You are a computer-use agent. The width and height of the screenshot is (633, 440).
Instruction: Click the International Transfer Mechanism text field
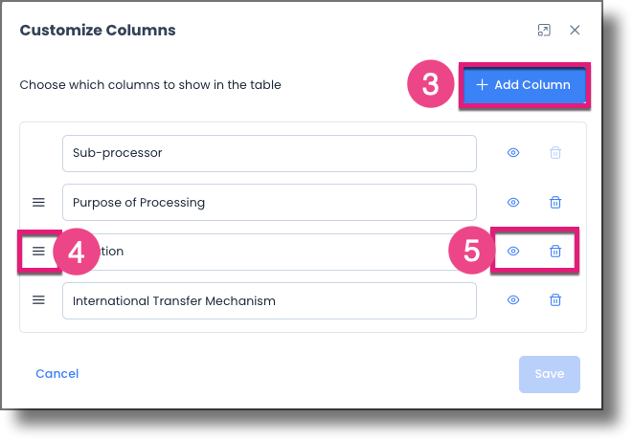[269, 300]
